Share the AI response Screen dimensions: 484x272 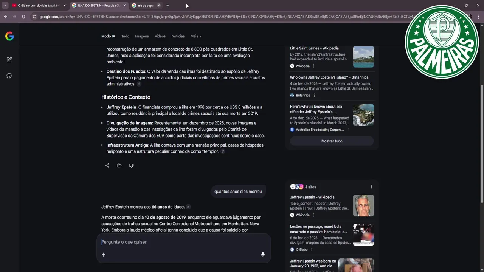click(x=107, y=165)
